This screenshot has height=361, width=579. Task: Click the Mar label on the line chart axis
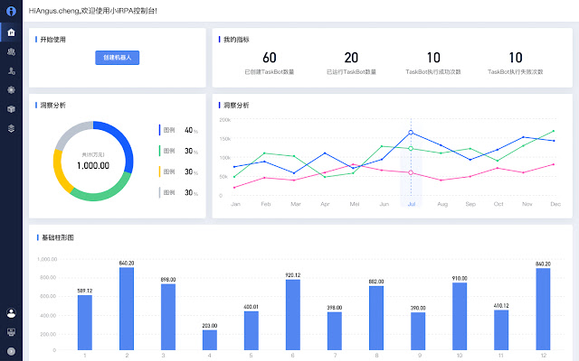coord(296,204)
